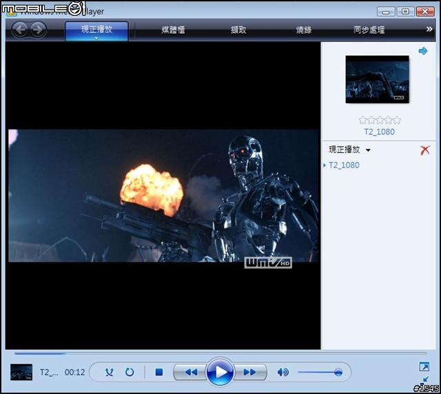Switch to compact mode
Image resolution: width=441 pixels, height=394 pixels.
click(x=424, y=380)
